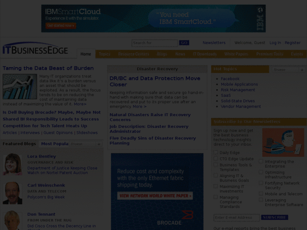
Task: Open the Premium Tools menu item
Action: [x=270, y=54]
